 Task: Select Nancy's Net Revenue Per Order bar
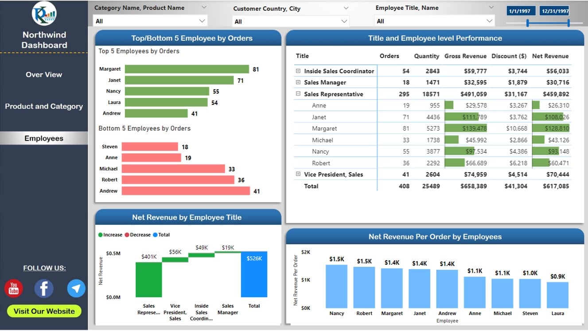(x=337, y=286)
